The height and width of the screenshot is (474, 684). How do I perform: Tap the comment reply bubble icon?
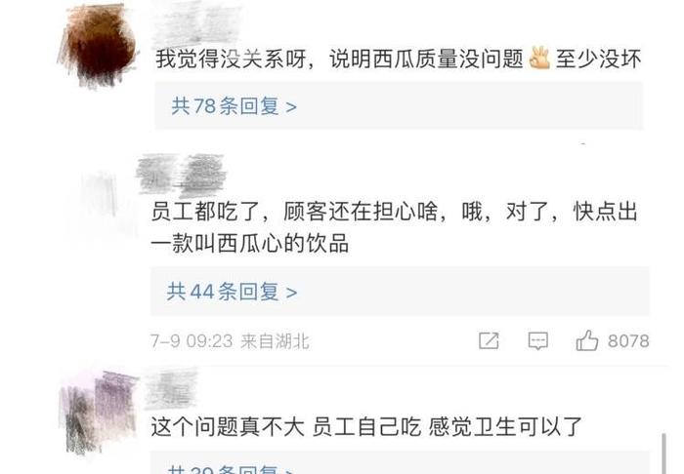coord(537,340)
